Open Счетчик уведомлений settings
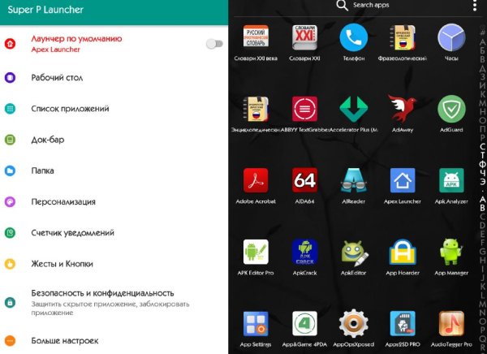The image size is (487, 354). coord(114,233)
